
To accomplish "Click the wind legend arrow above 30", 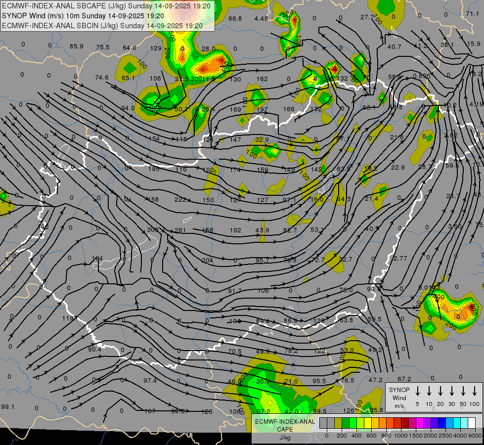I will [x=451, y=391].
